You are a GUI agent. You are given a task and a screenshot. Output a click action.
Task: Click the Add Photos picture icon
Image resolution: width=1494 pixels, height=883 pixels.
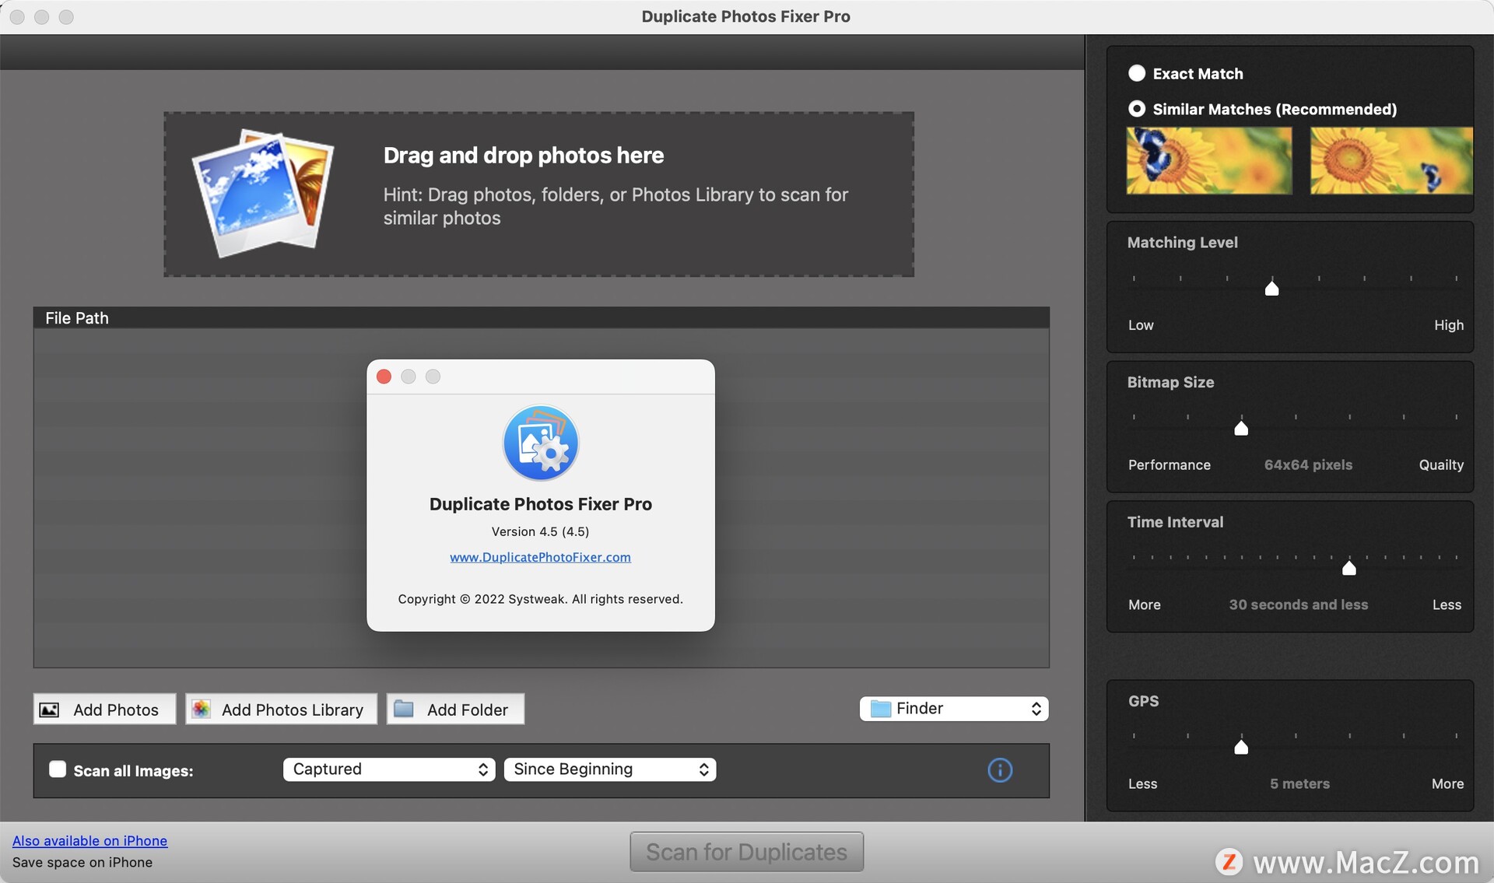(50, 710)
